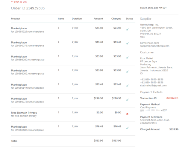The height and width of the screenshot is (148, 188).
Task: Click the namecheap.com supplier website text
Action: pyautogui.click(x=149, y=43)
